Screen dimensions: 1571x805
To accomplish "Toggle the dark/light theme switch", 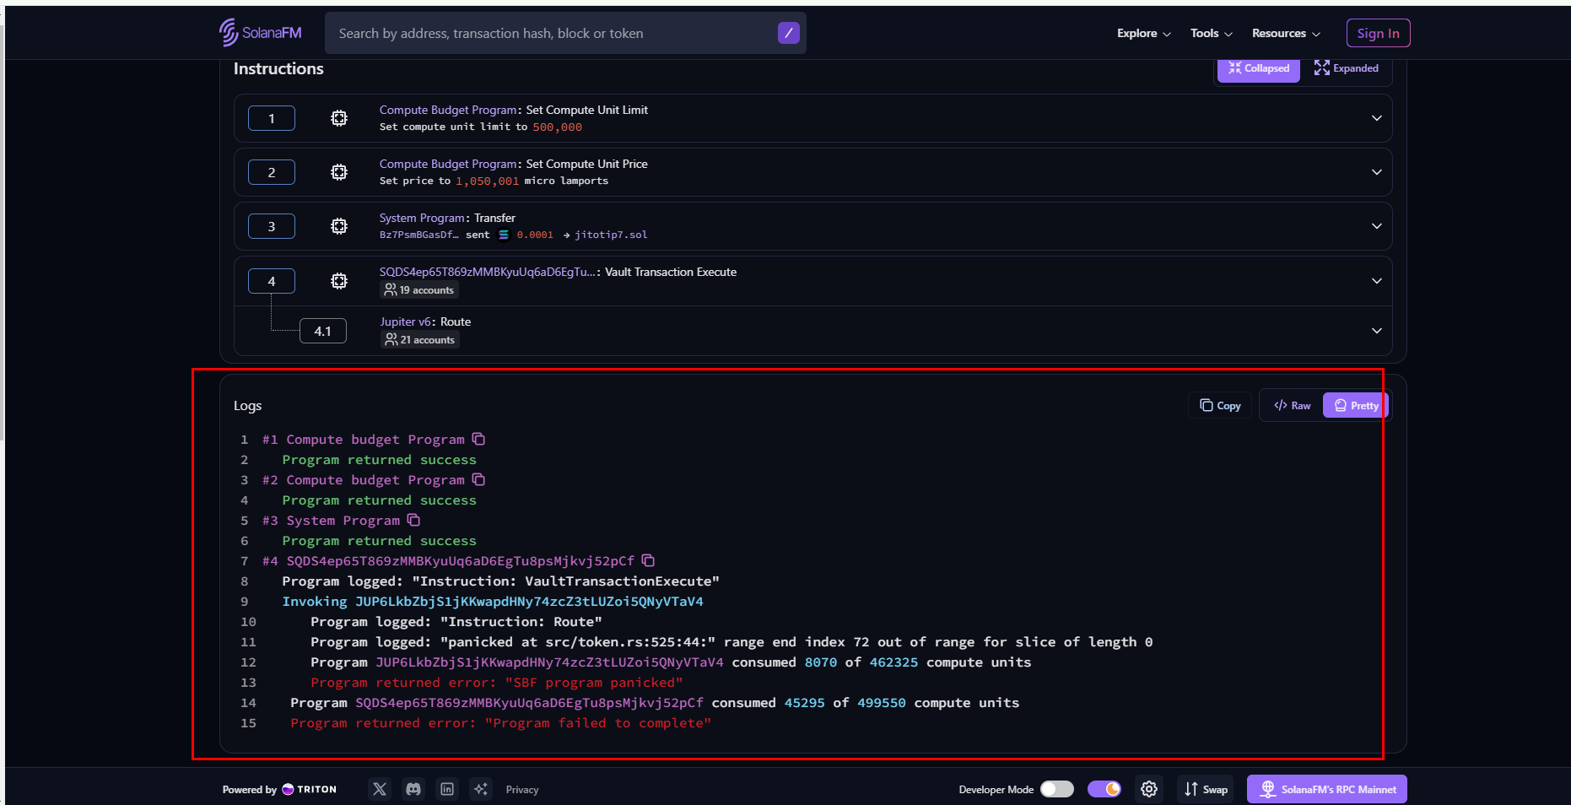I will [1104, 789].
